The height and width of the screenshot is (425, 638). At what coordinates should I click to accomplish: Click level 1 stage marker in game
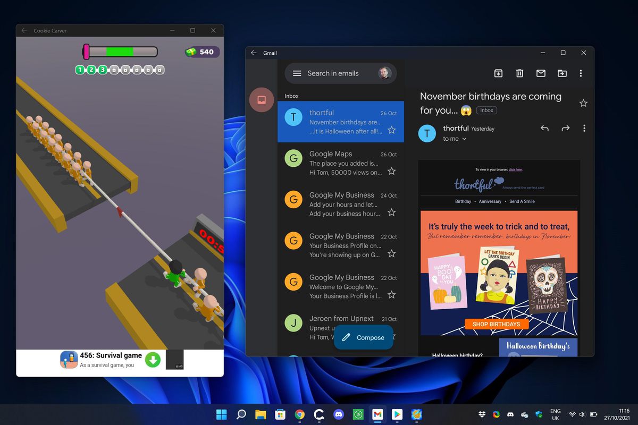click(80, 70)
